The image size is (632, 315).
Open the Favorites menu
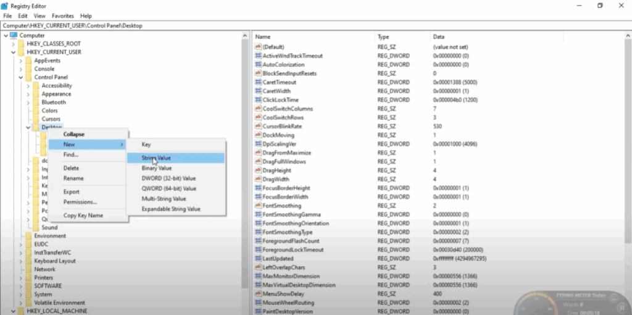click(62, 15)
